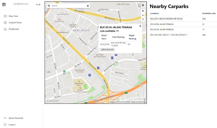Click the parking marker beside Eunos Link road
Viewport: 217px width, 128px height.
[x=98, y=68]
